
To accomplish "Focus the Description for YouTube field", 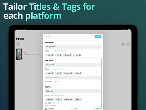I will (73, 78).
